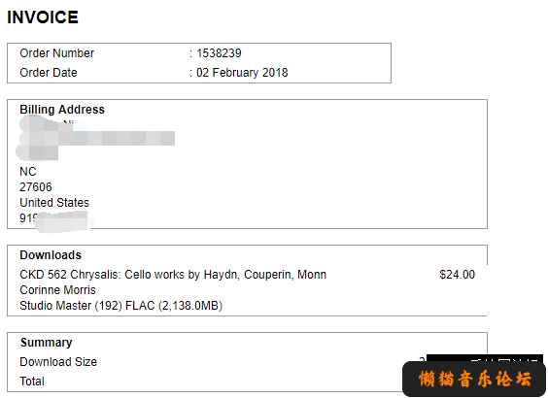Click the Downloads section heading
Viewport: 548px width, 398px height.
pos(51,255)
